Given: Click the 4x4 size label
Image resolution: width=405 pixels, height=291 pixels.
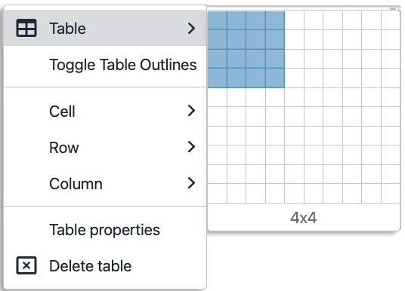Looking at the screenshot, I should click(304, 218).
